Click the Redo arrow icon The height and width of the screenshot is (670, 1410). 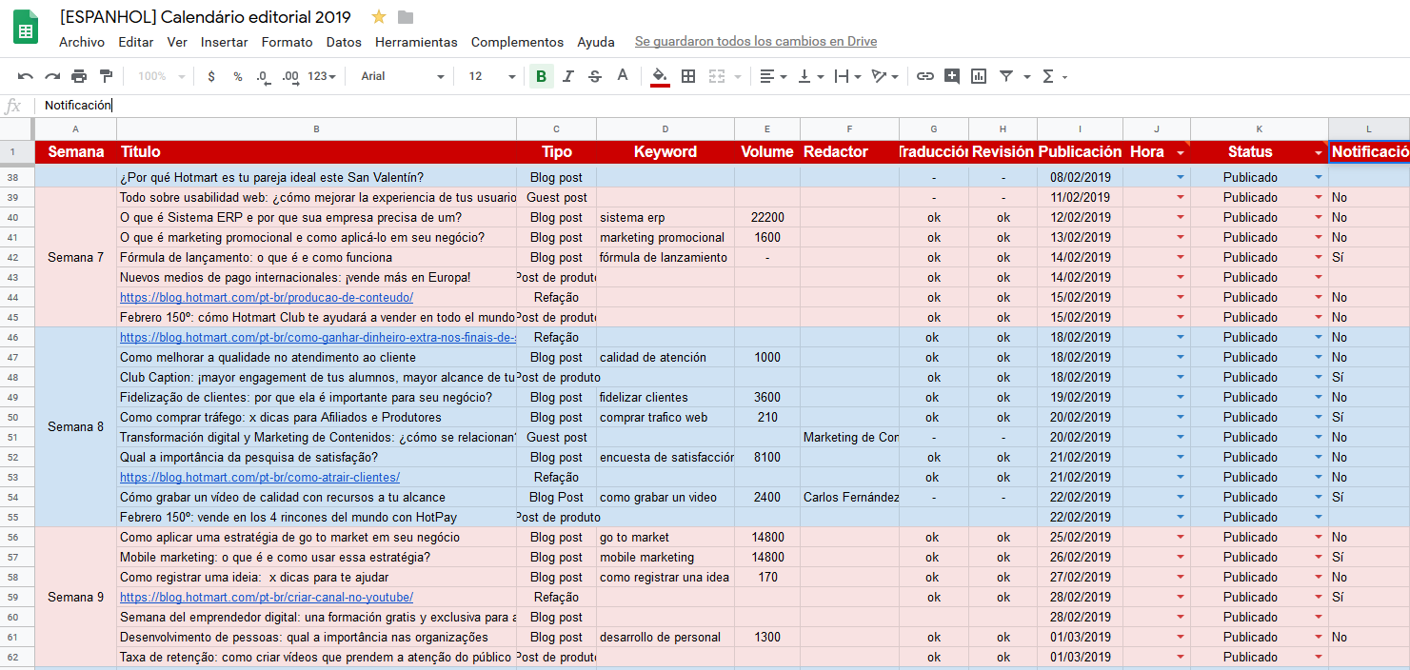click(x=52, y=76)
